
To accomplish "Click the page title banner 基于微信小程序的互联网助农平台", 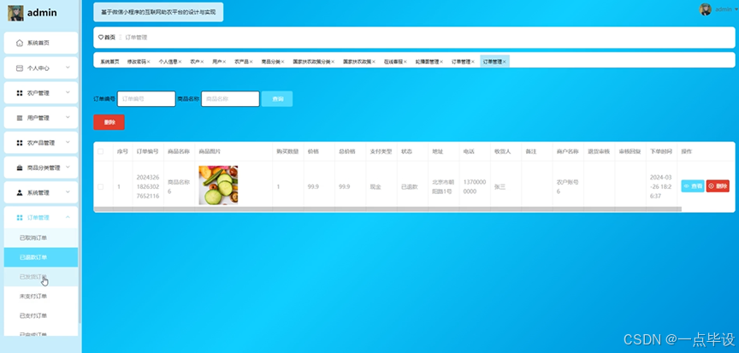I will [158, 12].
